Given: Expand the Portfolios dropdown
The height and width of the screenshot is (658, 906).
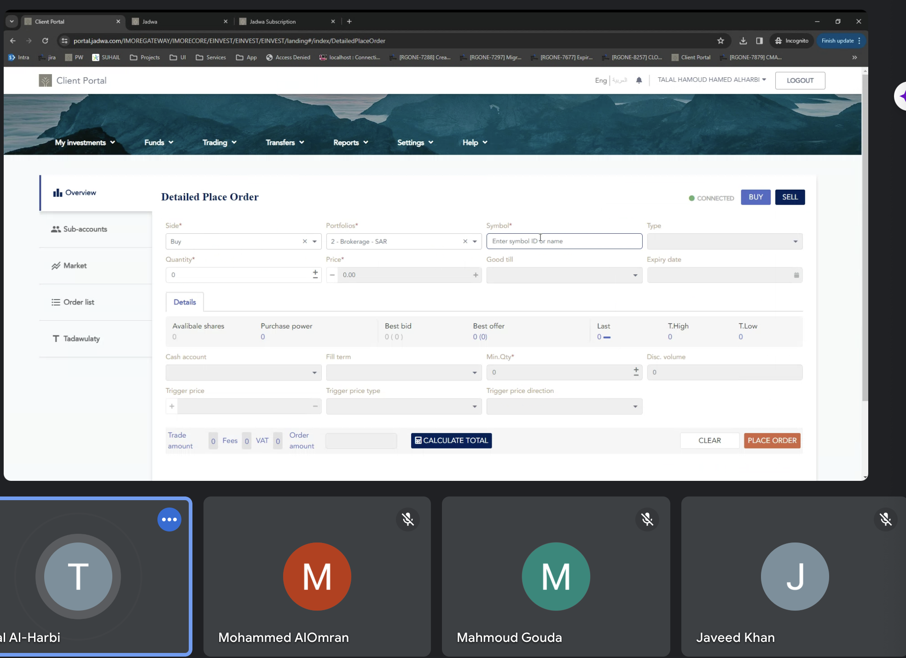Looking at the screenshot, I should click(475, 242).
